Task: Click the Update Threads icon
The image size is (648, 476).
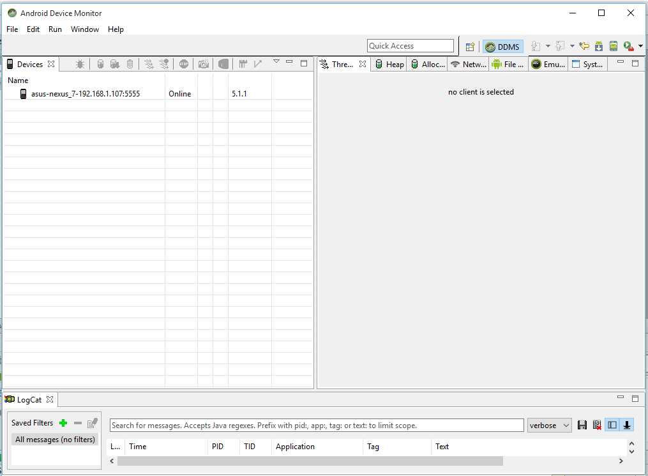Action: tap(149, 64)
